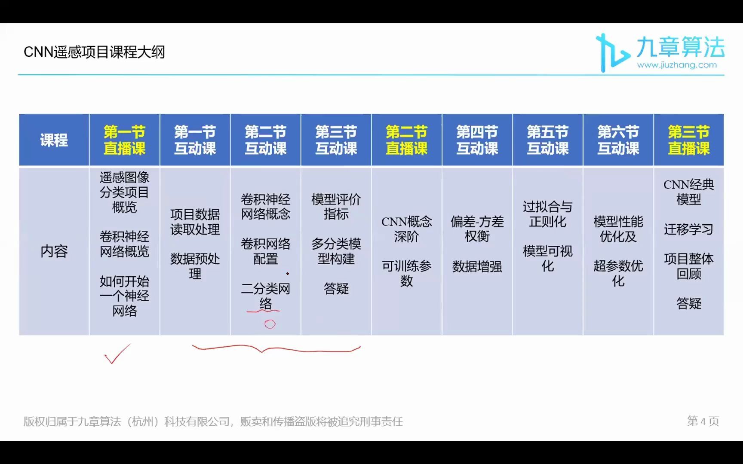Click 答疑 in the 第三节 直播课 column
The width and height of the screenshot is (743, 464).
688,304
